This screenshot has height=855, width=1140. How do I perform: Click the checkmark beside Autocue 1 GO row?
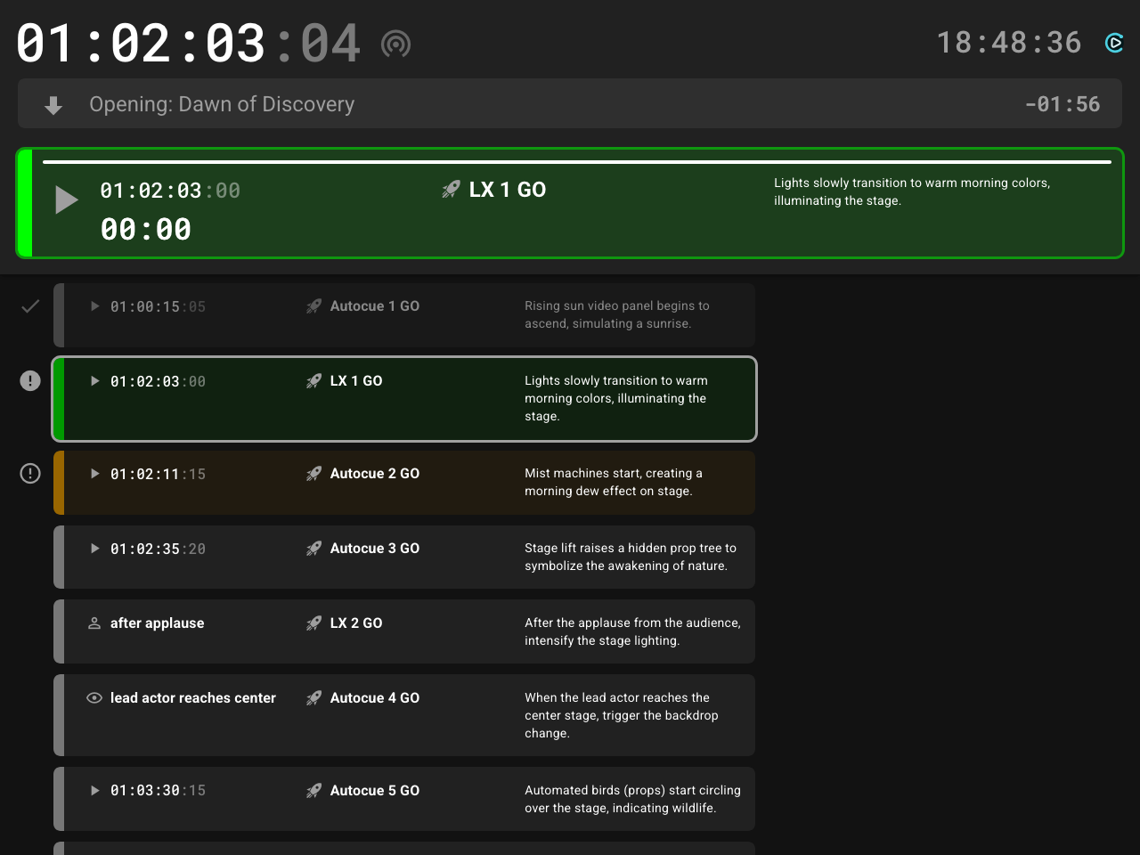[30, 306]
